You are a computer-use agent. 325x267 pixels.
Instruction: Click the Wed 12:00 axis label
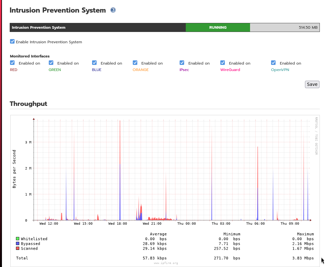click(x=49, y=223)
